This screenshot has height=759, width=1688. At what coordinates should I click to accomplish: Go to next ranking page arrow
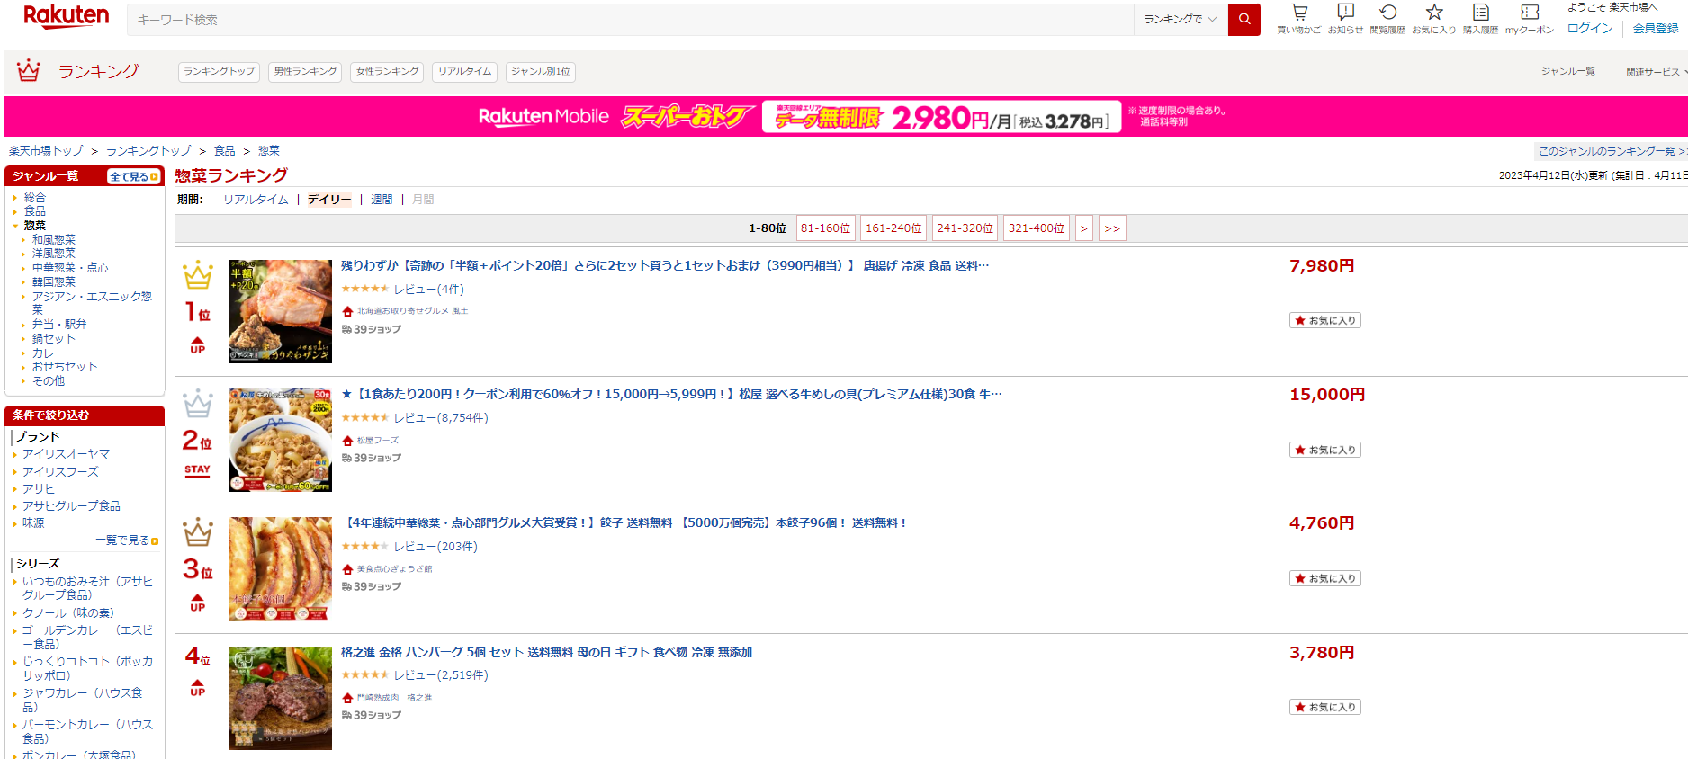pos(1083,228)
